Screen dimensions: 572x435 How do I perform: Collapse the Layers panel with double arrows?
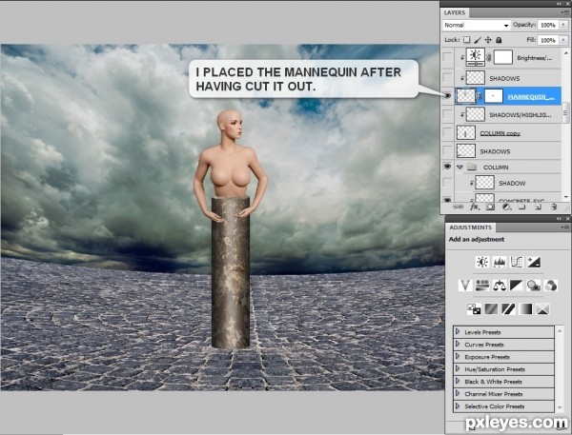[x=560, y=4]
